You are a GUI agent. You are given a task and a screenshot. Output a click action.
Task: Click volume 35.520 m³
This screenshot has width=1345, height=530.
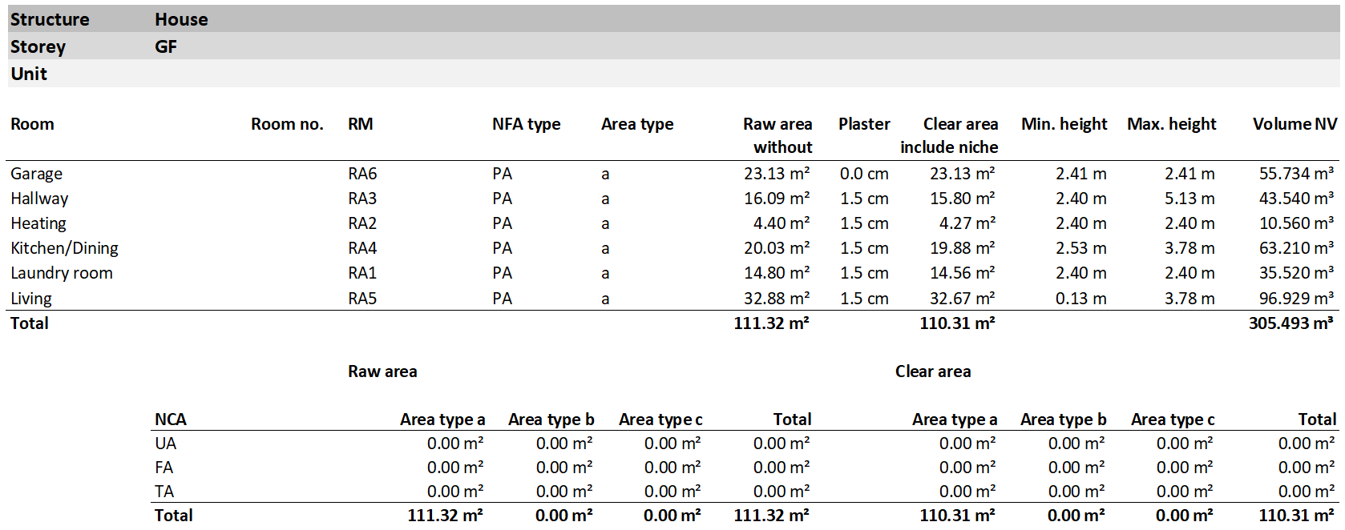click(x=1297, y=273)
